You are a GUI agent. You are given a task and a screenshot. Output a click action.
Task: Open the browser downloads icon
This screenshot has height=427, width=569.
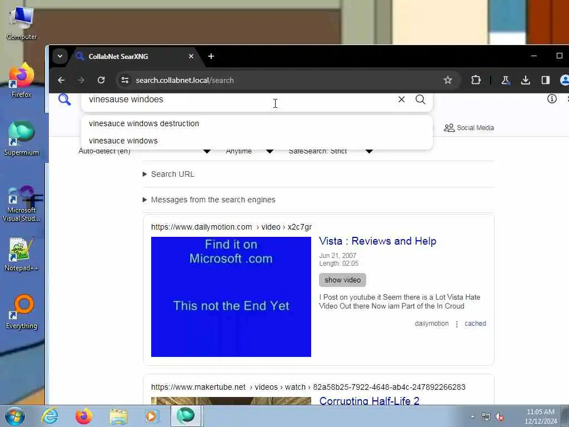[x=526, y=80]
